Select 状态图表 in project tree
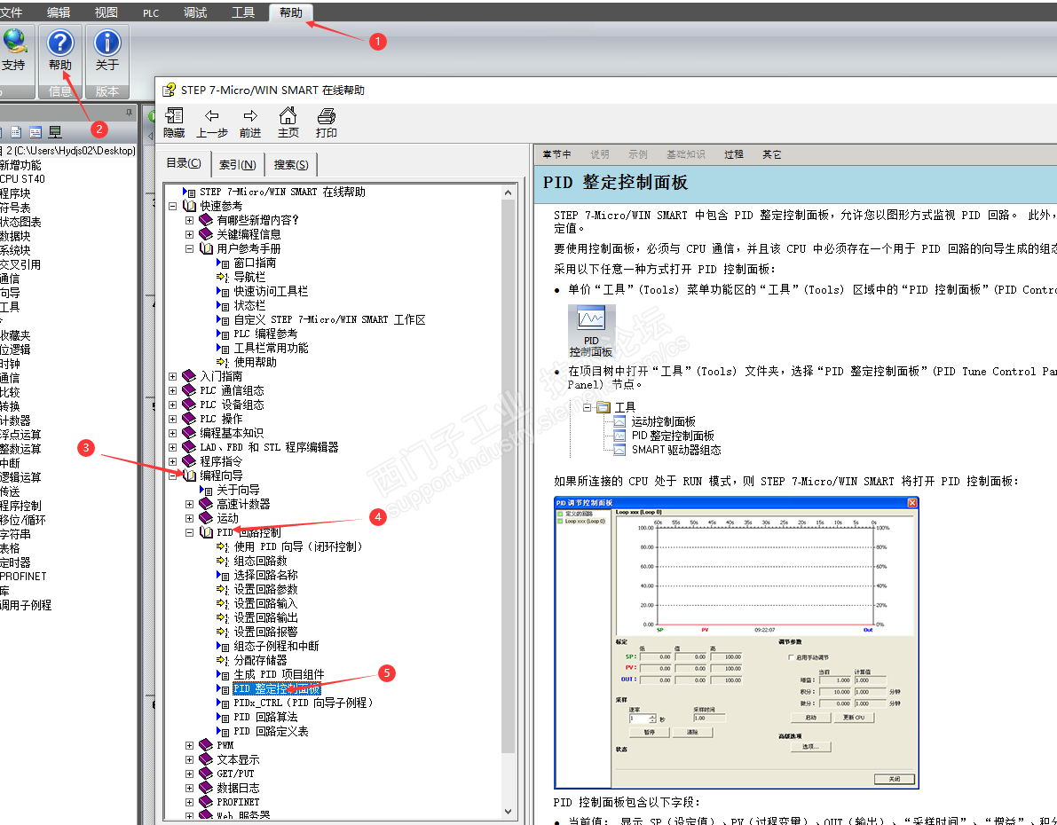1057x825 pixels. (x=21, y=222)
